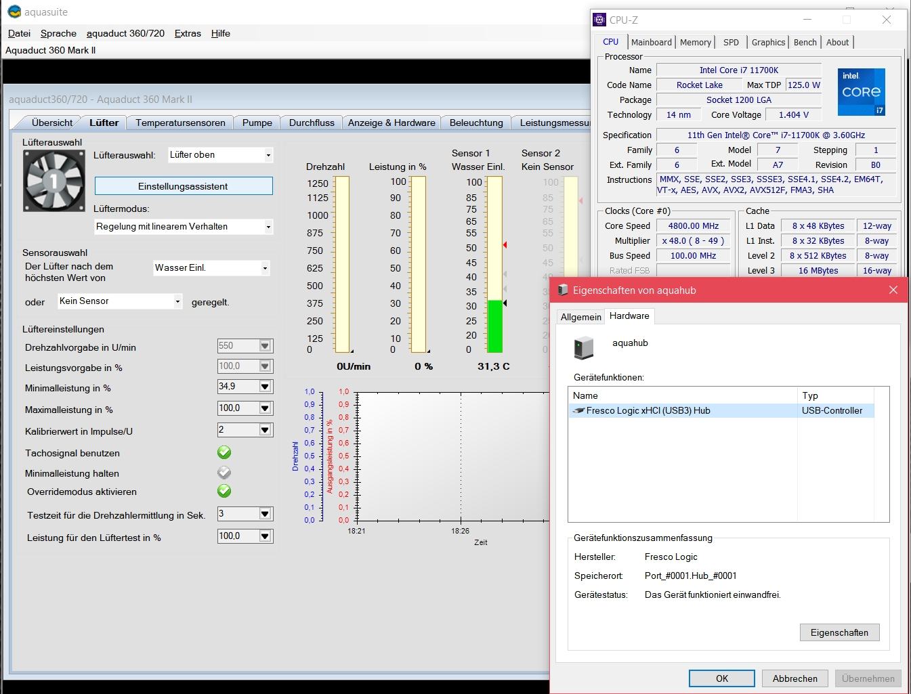Click the Leistung in % gauge bar
This screenshot has height=694, width=911.
[418, 264]
